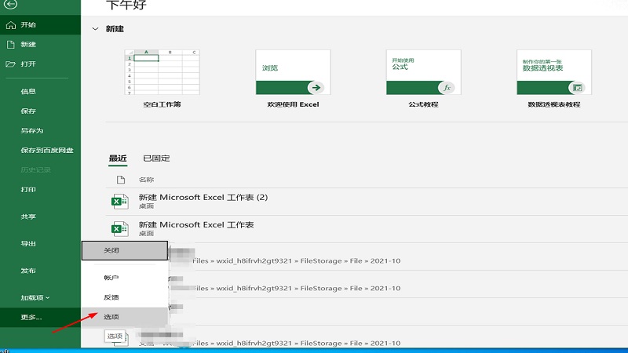Screen dimensions: 628x353
Task: Select 打开 in the left sidebar
Action: click(40, 64)
